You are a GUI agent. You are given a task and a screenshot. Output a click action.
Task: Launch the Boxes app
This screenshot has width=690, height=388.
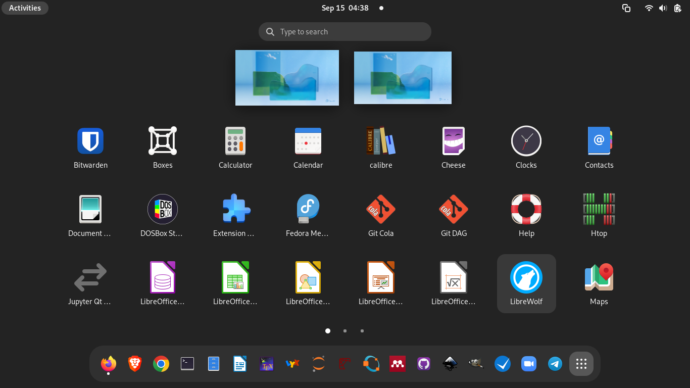[x=163, y=141]
